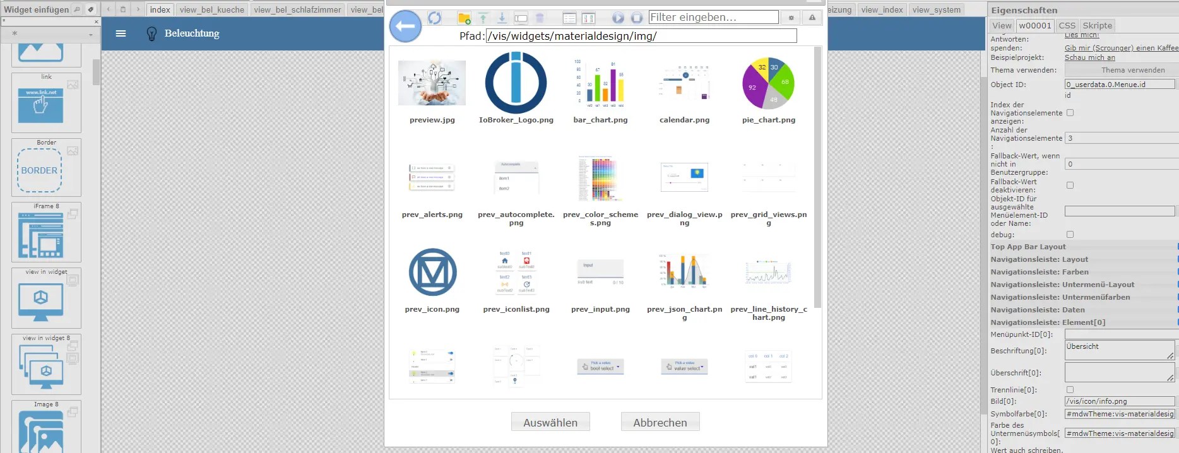Click the file browser vertical scrollbar
The image size is (1179, 453).
pyautogui.click(x=817, y=177)
